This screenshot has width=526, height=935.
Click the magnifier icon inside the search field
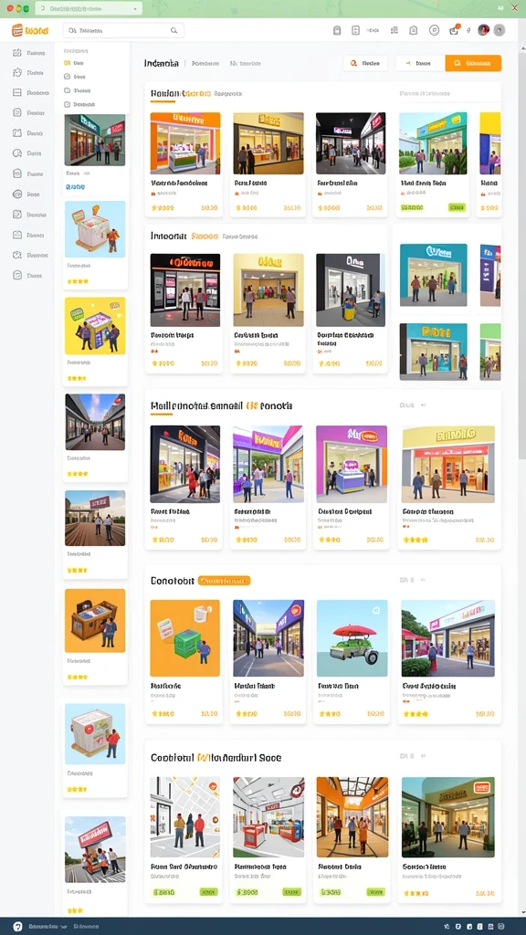[174, 30]
